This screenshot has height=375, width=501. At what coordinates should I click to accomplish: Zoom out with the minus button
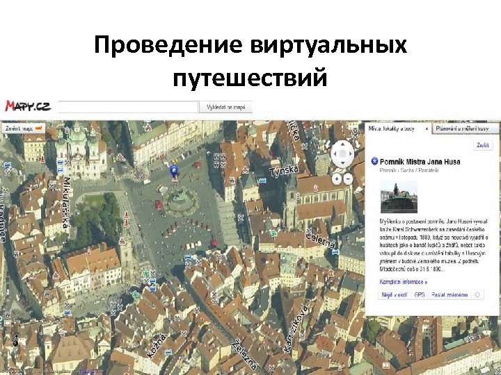348,179
